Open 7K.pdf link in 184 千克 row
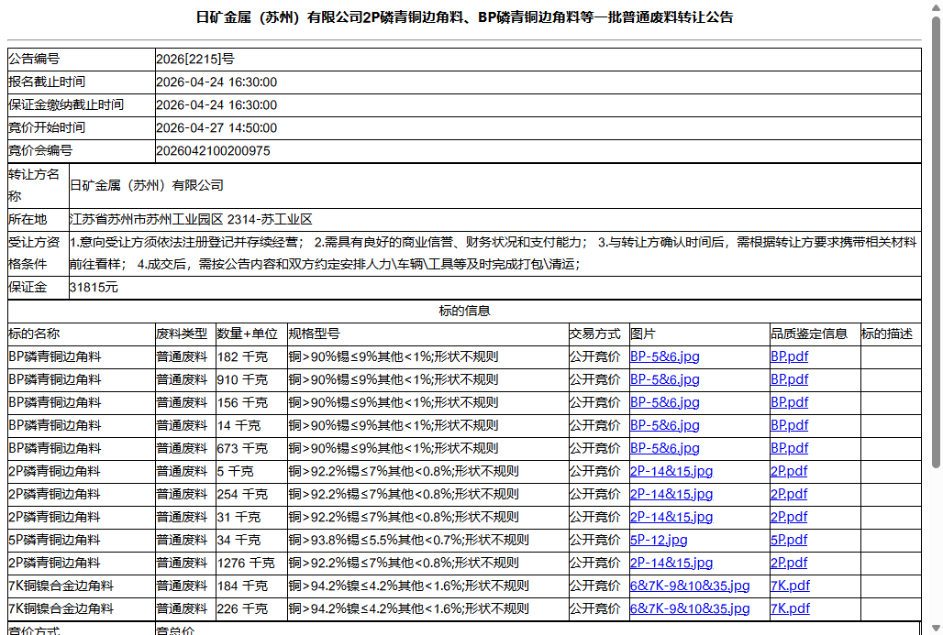Viewport: 943px width, 635px height. (x=790, y=586)
